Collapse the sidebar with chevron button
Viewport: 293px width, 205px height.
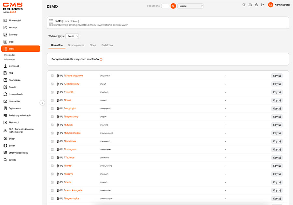point(42,103)
